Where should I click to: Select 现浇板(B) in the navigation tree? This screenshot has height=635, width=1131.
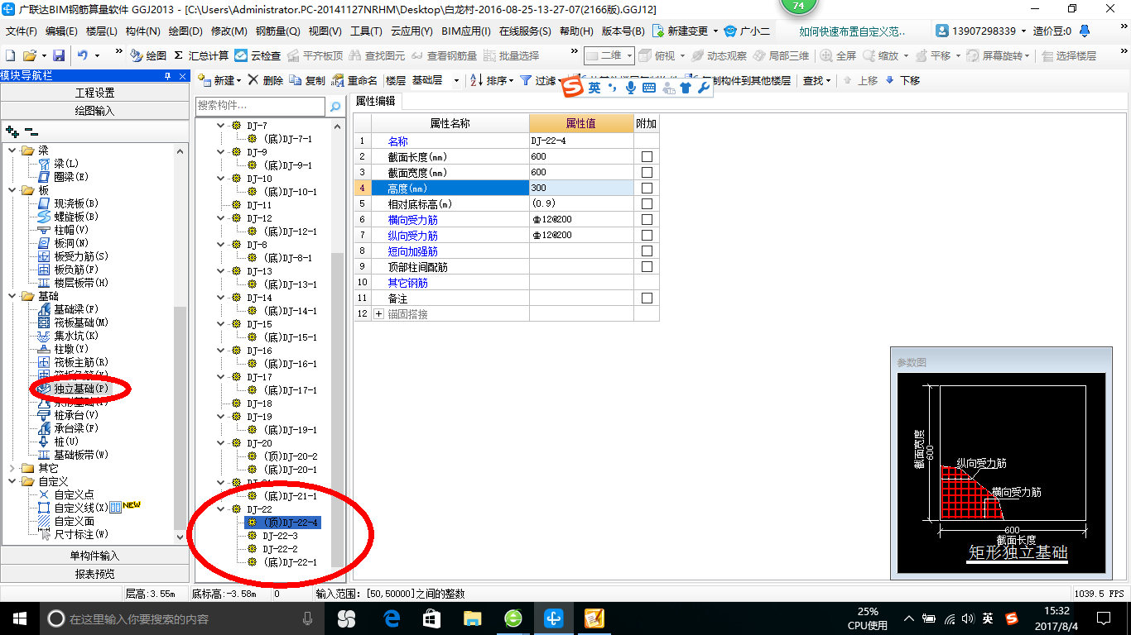point(76,203)
